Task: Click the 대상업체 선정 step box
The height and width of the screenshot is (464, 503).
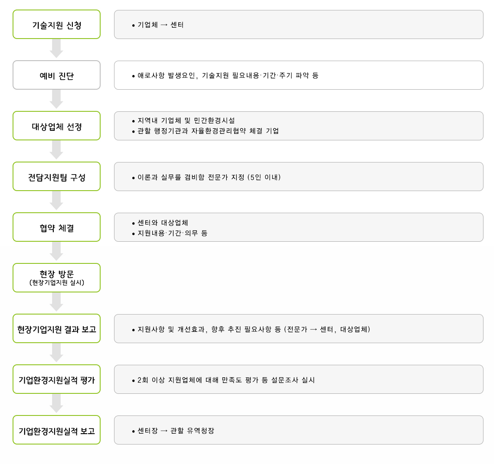Action: coord(56,126)
